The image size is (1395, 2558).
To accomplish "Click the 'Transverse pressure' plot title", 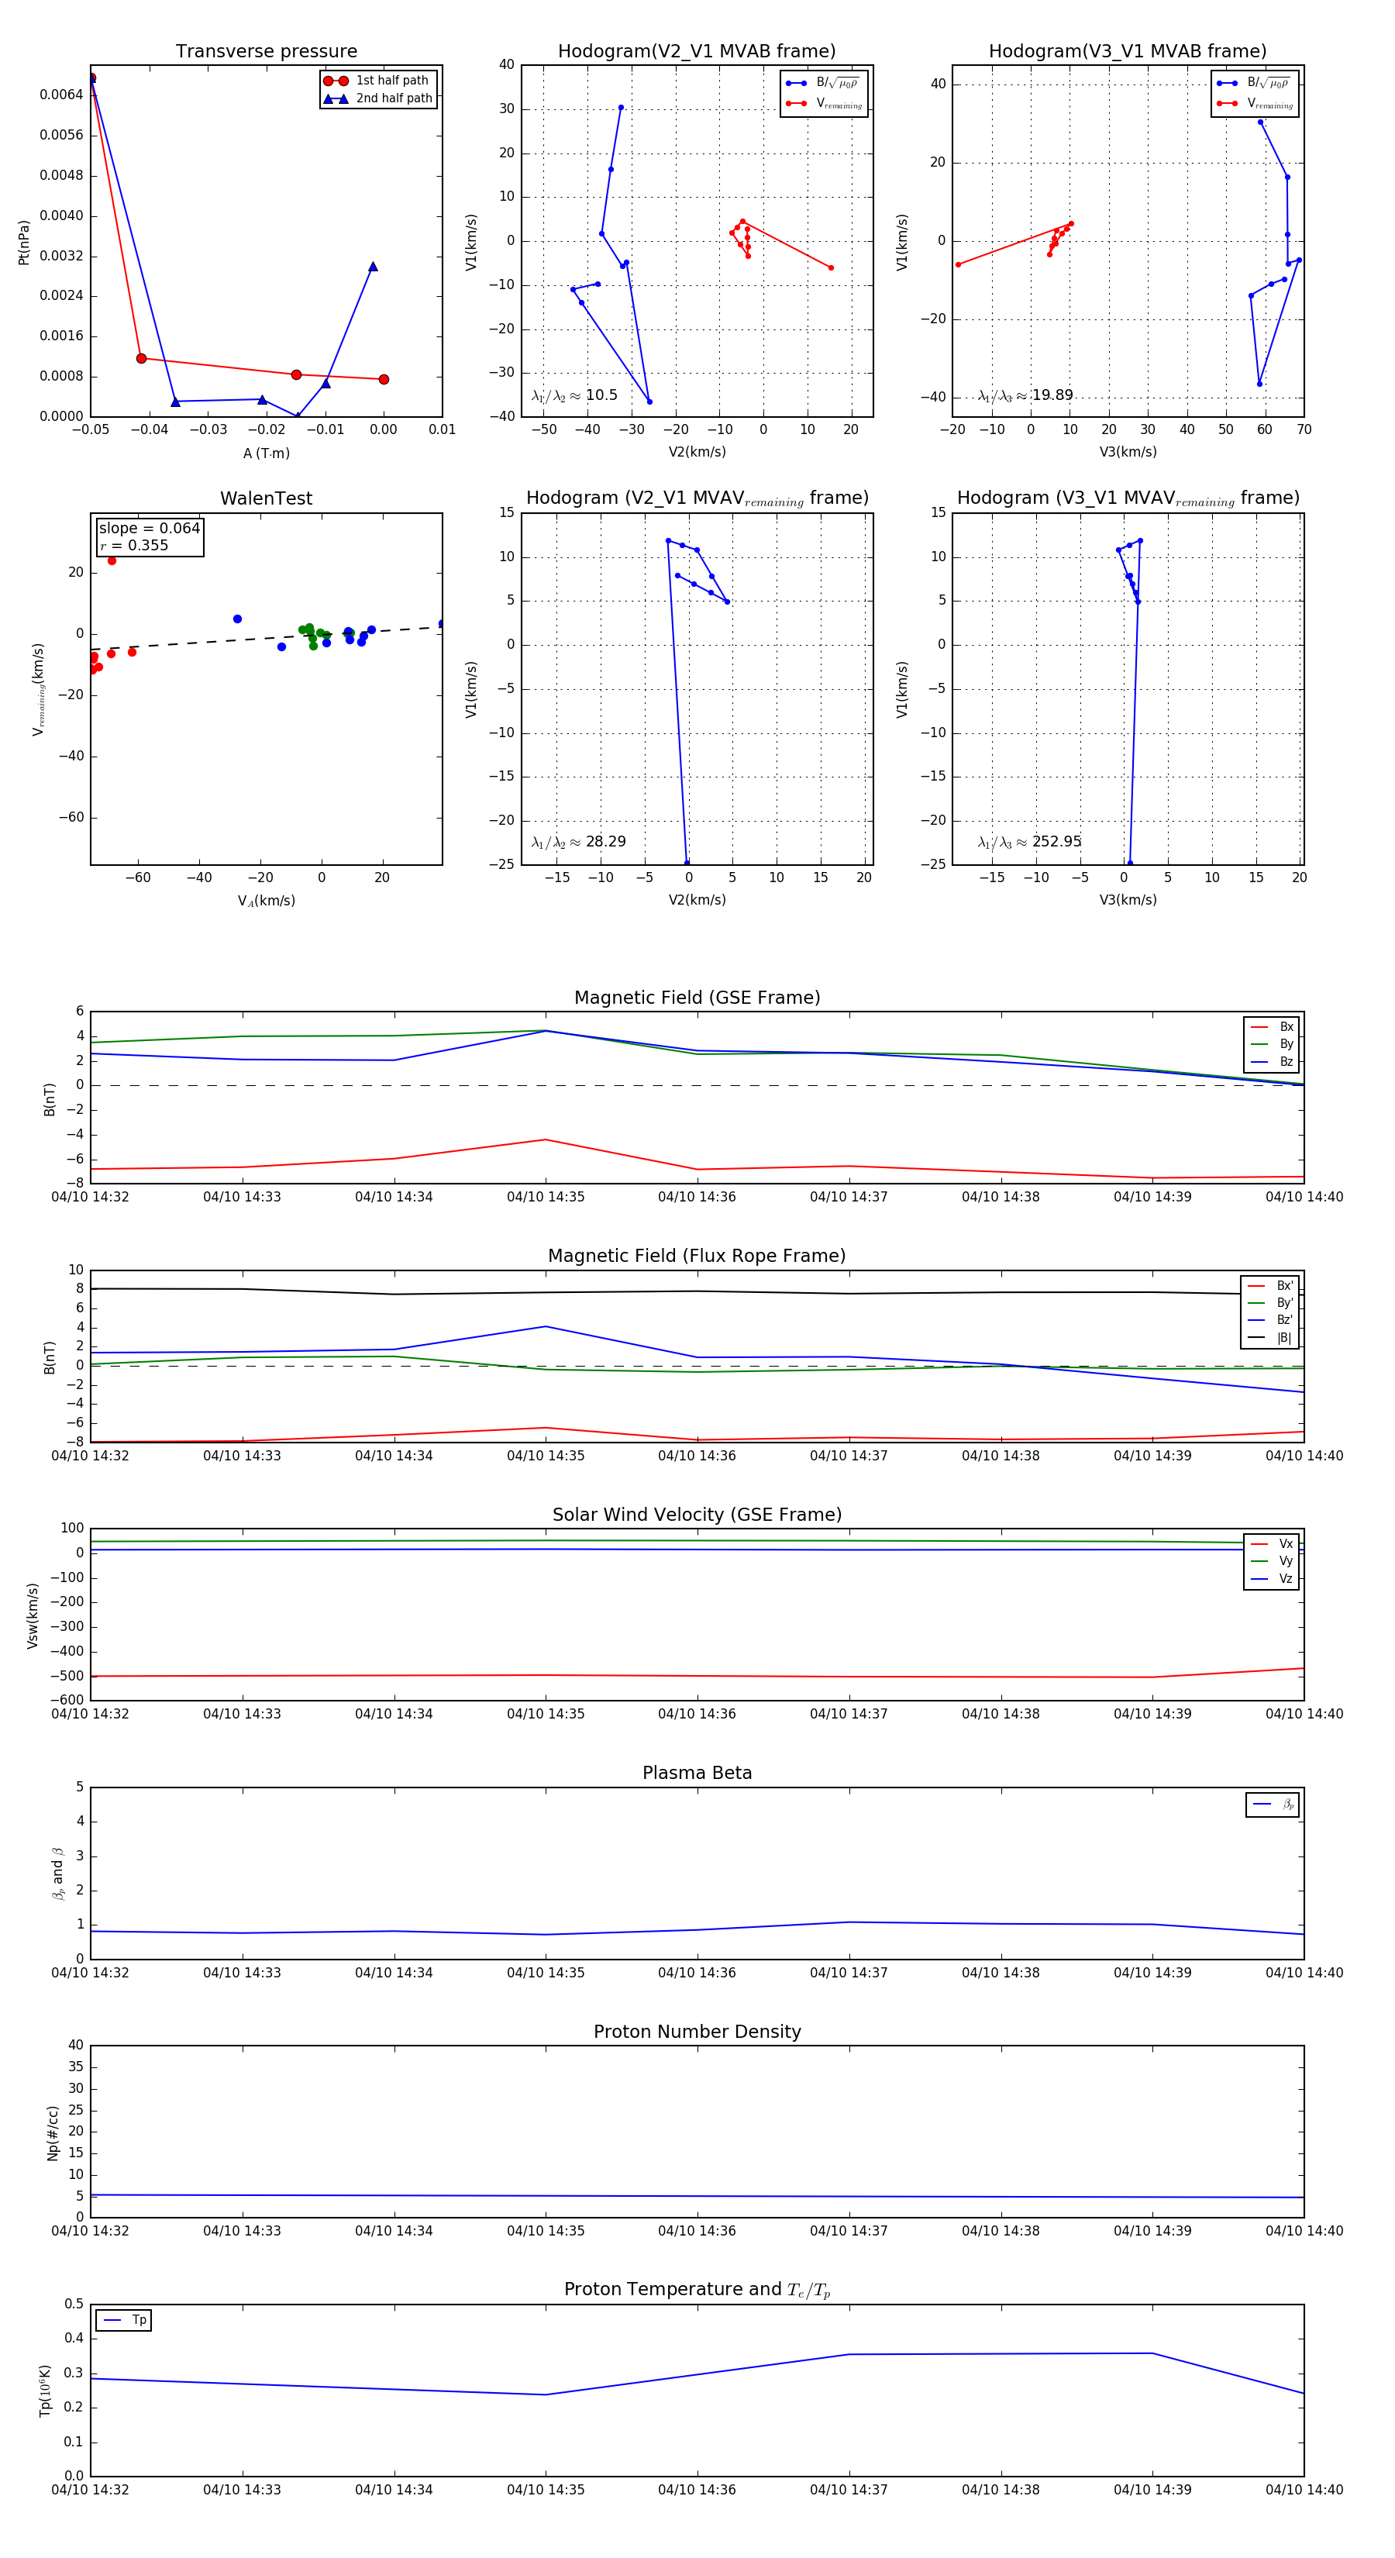I will [266, 52].
